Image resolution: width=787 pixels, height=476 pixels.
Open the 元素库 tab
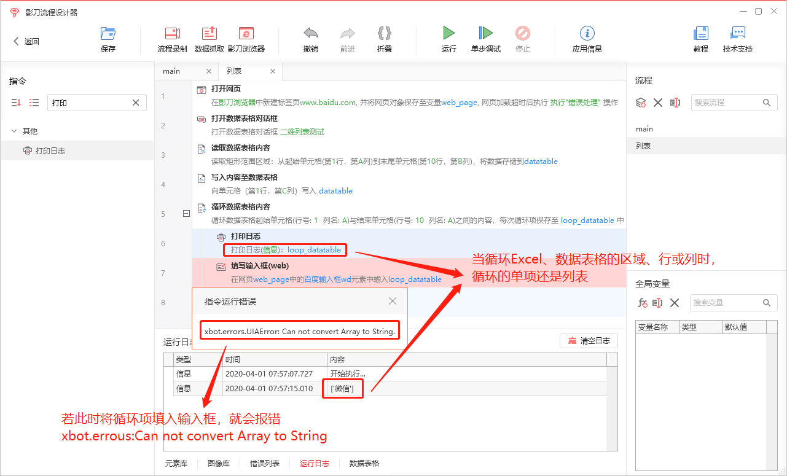click(x=176, y=464)
